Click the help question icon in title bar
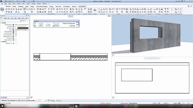 184,1
